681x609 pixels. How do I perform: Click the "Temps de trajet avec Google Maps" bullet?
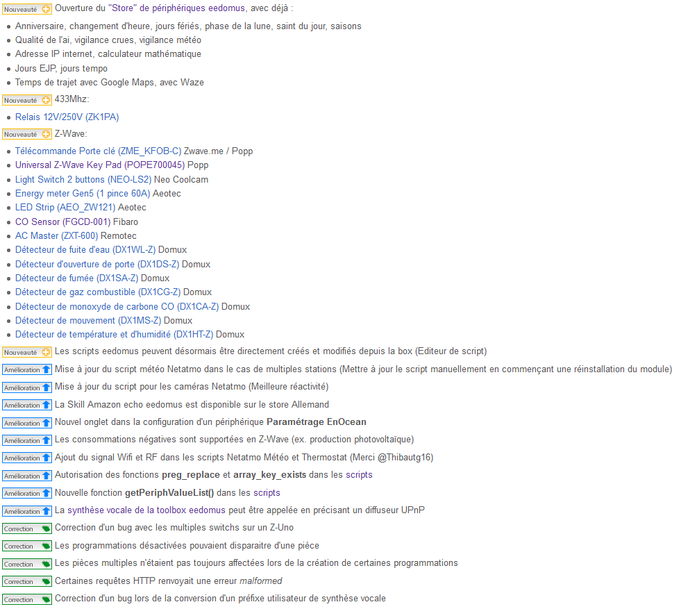110,82
